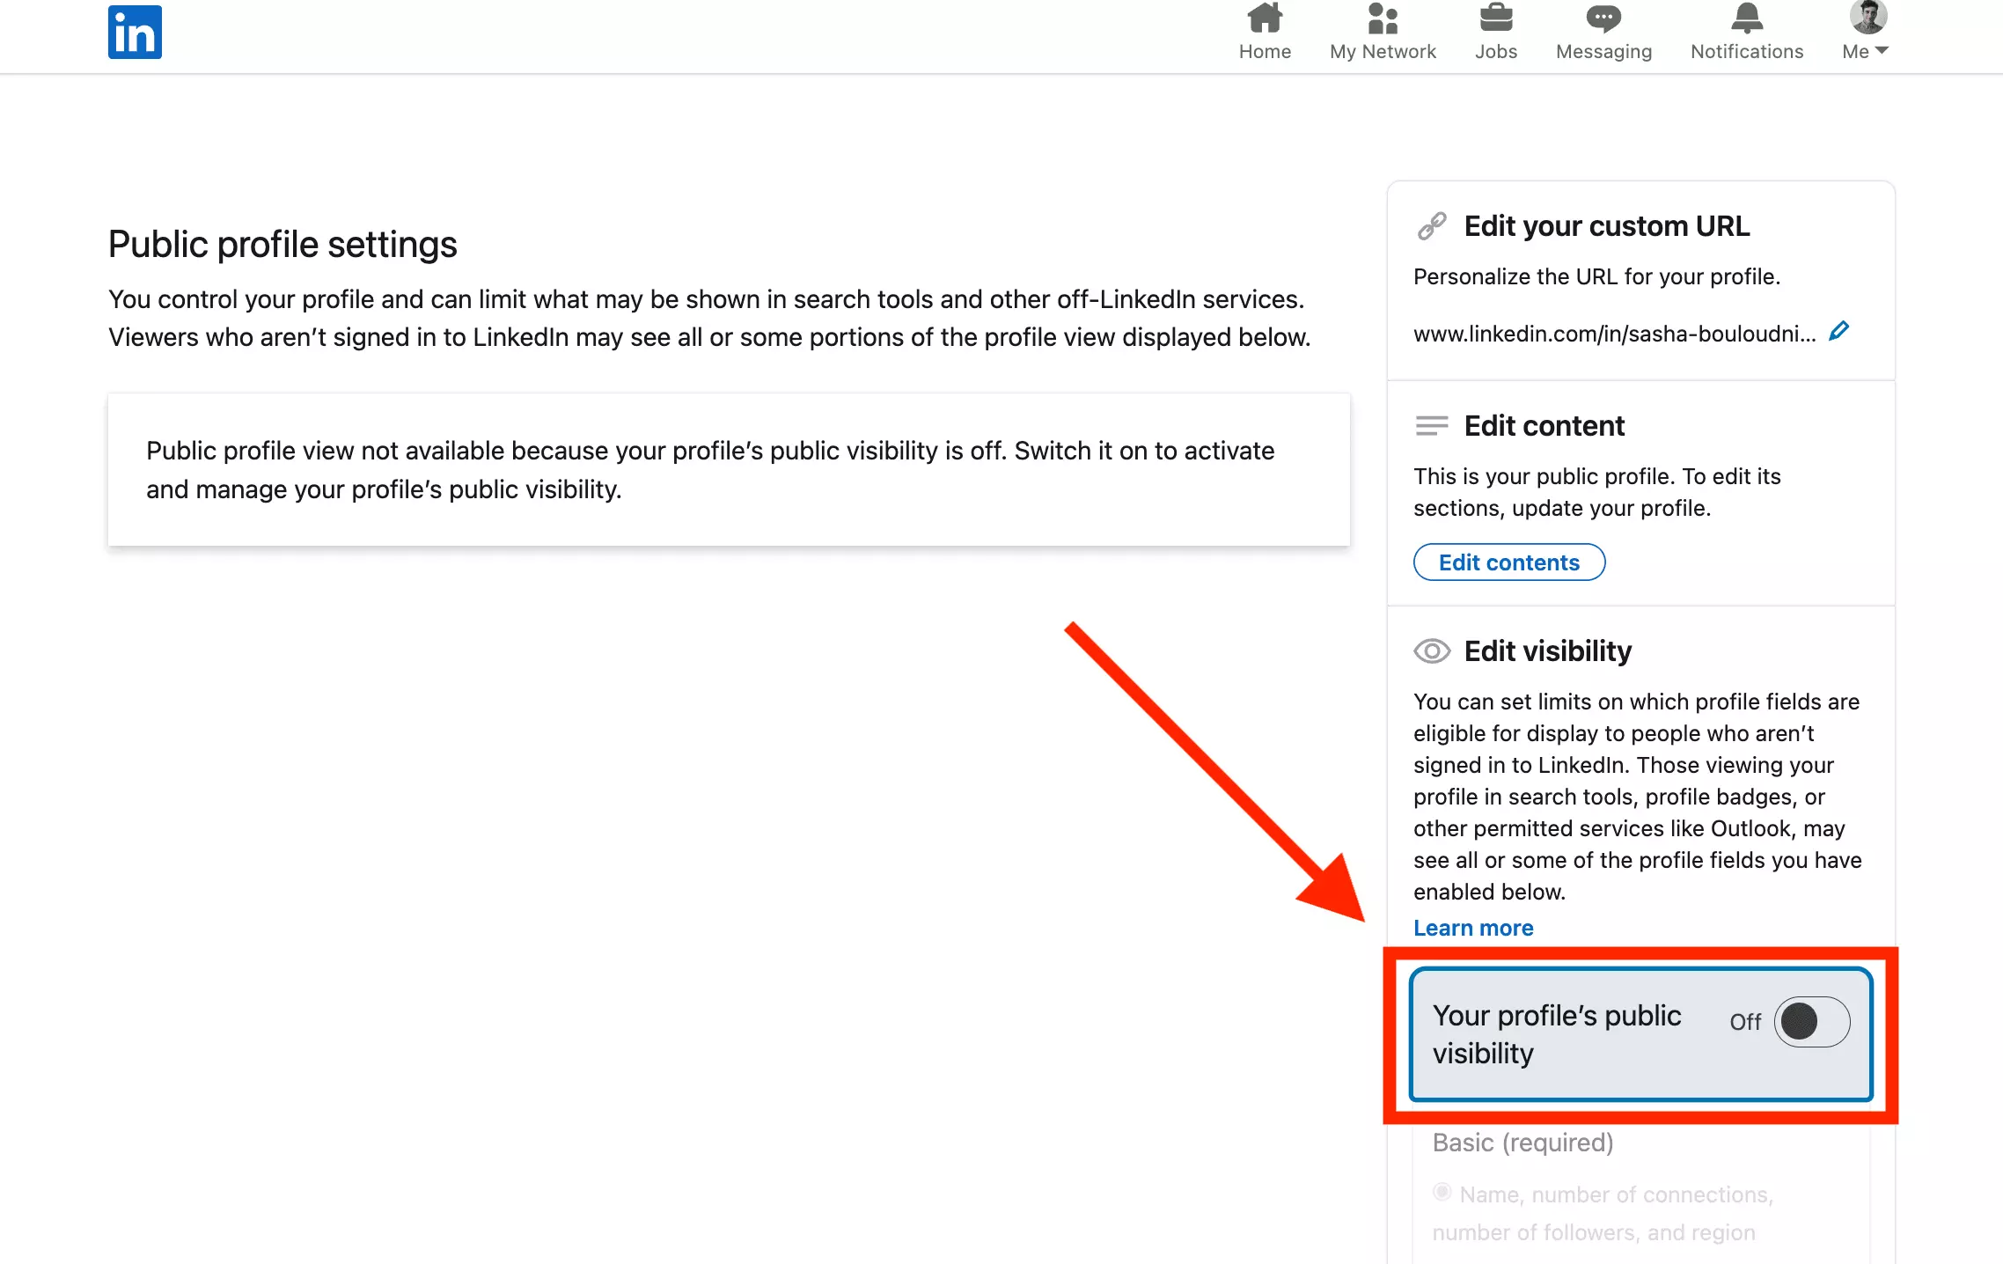Image resolution: width=2003 pixels, height=1264 pixels.
Task: Select the Basic name and connections radio button
Action: click(x=1442, y=1192)
